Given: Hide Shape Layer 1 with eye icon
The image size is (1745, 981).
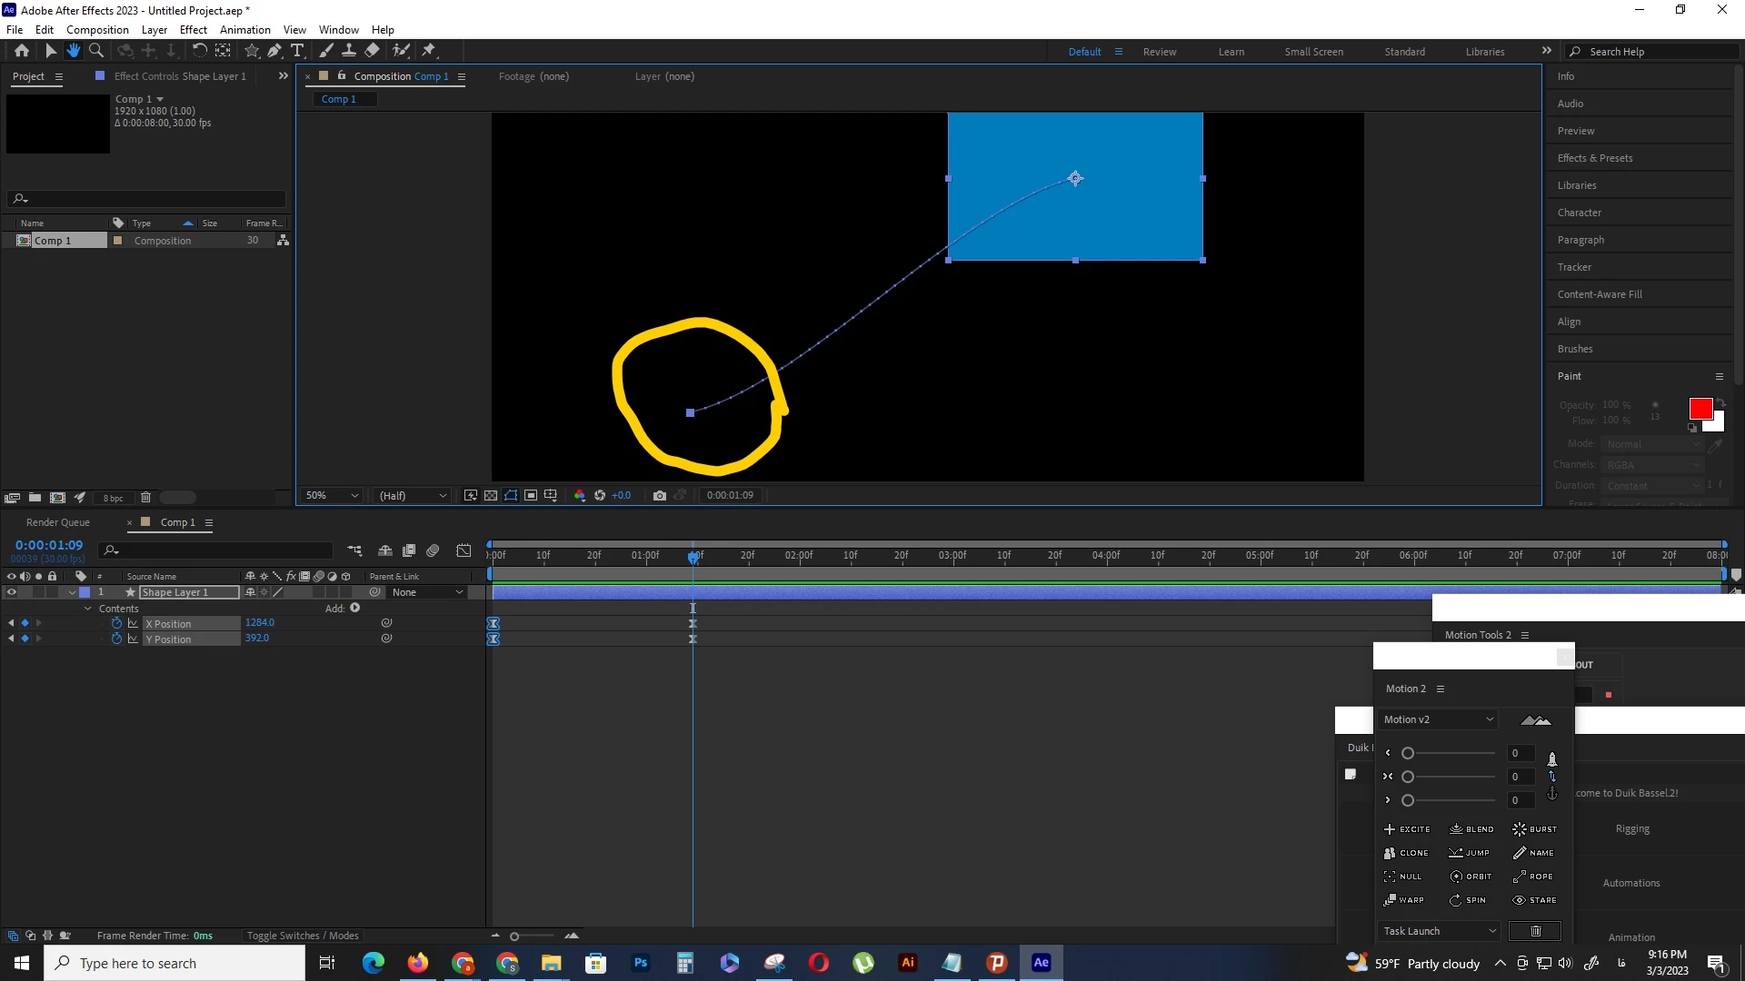Looking at the screenshot, I should [12, 592].
